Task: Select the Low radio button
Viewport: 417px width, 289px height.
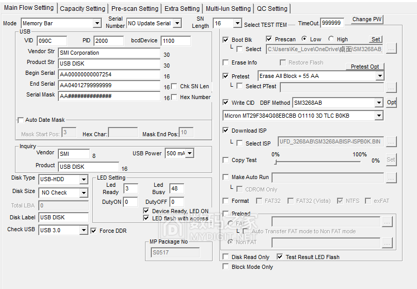Action: click(304, 39)
